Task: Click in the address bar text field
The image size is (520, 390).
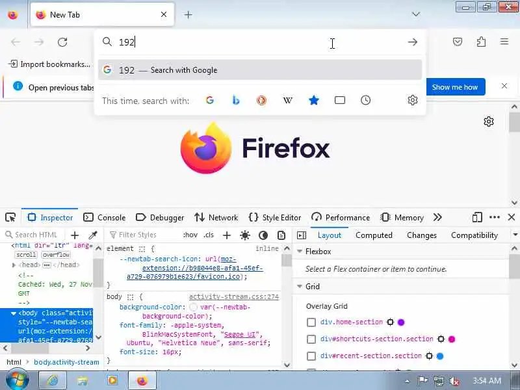Action: click(x=259, y=42)
